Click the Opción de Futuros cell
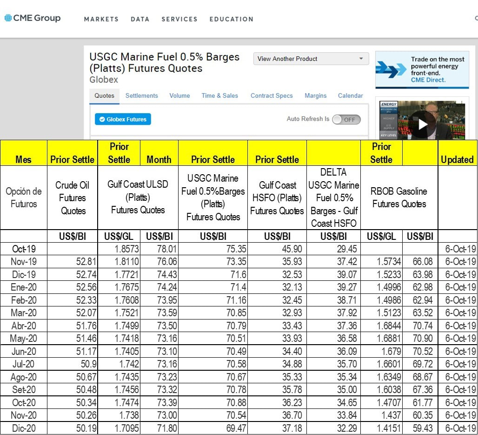Screen dimensions: 478x435 point(24,197)
